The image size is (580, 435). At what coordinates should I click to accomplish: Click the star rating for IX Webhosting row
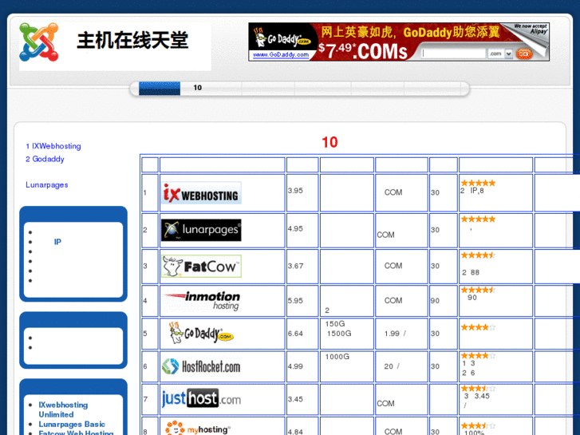(x=478, y=183)
